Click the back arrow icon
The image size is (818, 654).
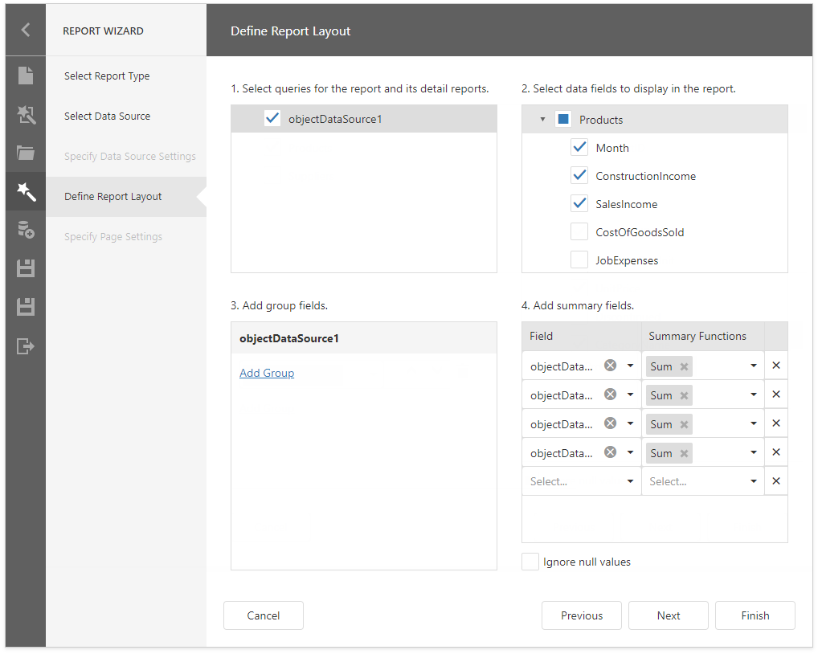coord(26,31)
